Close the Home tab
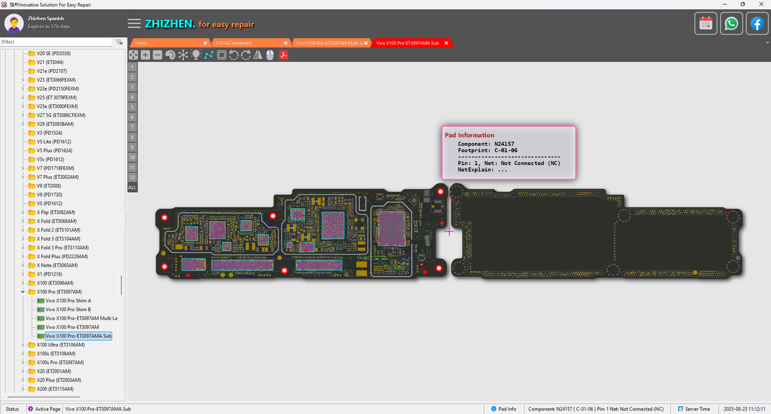 (x=205, y=43)
